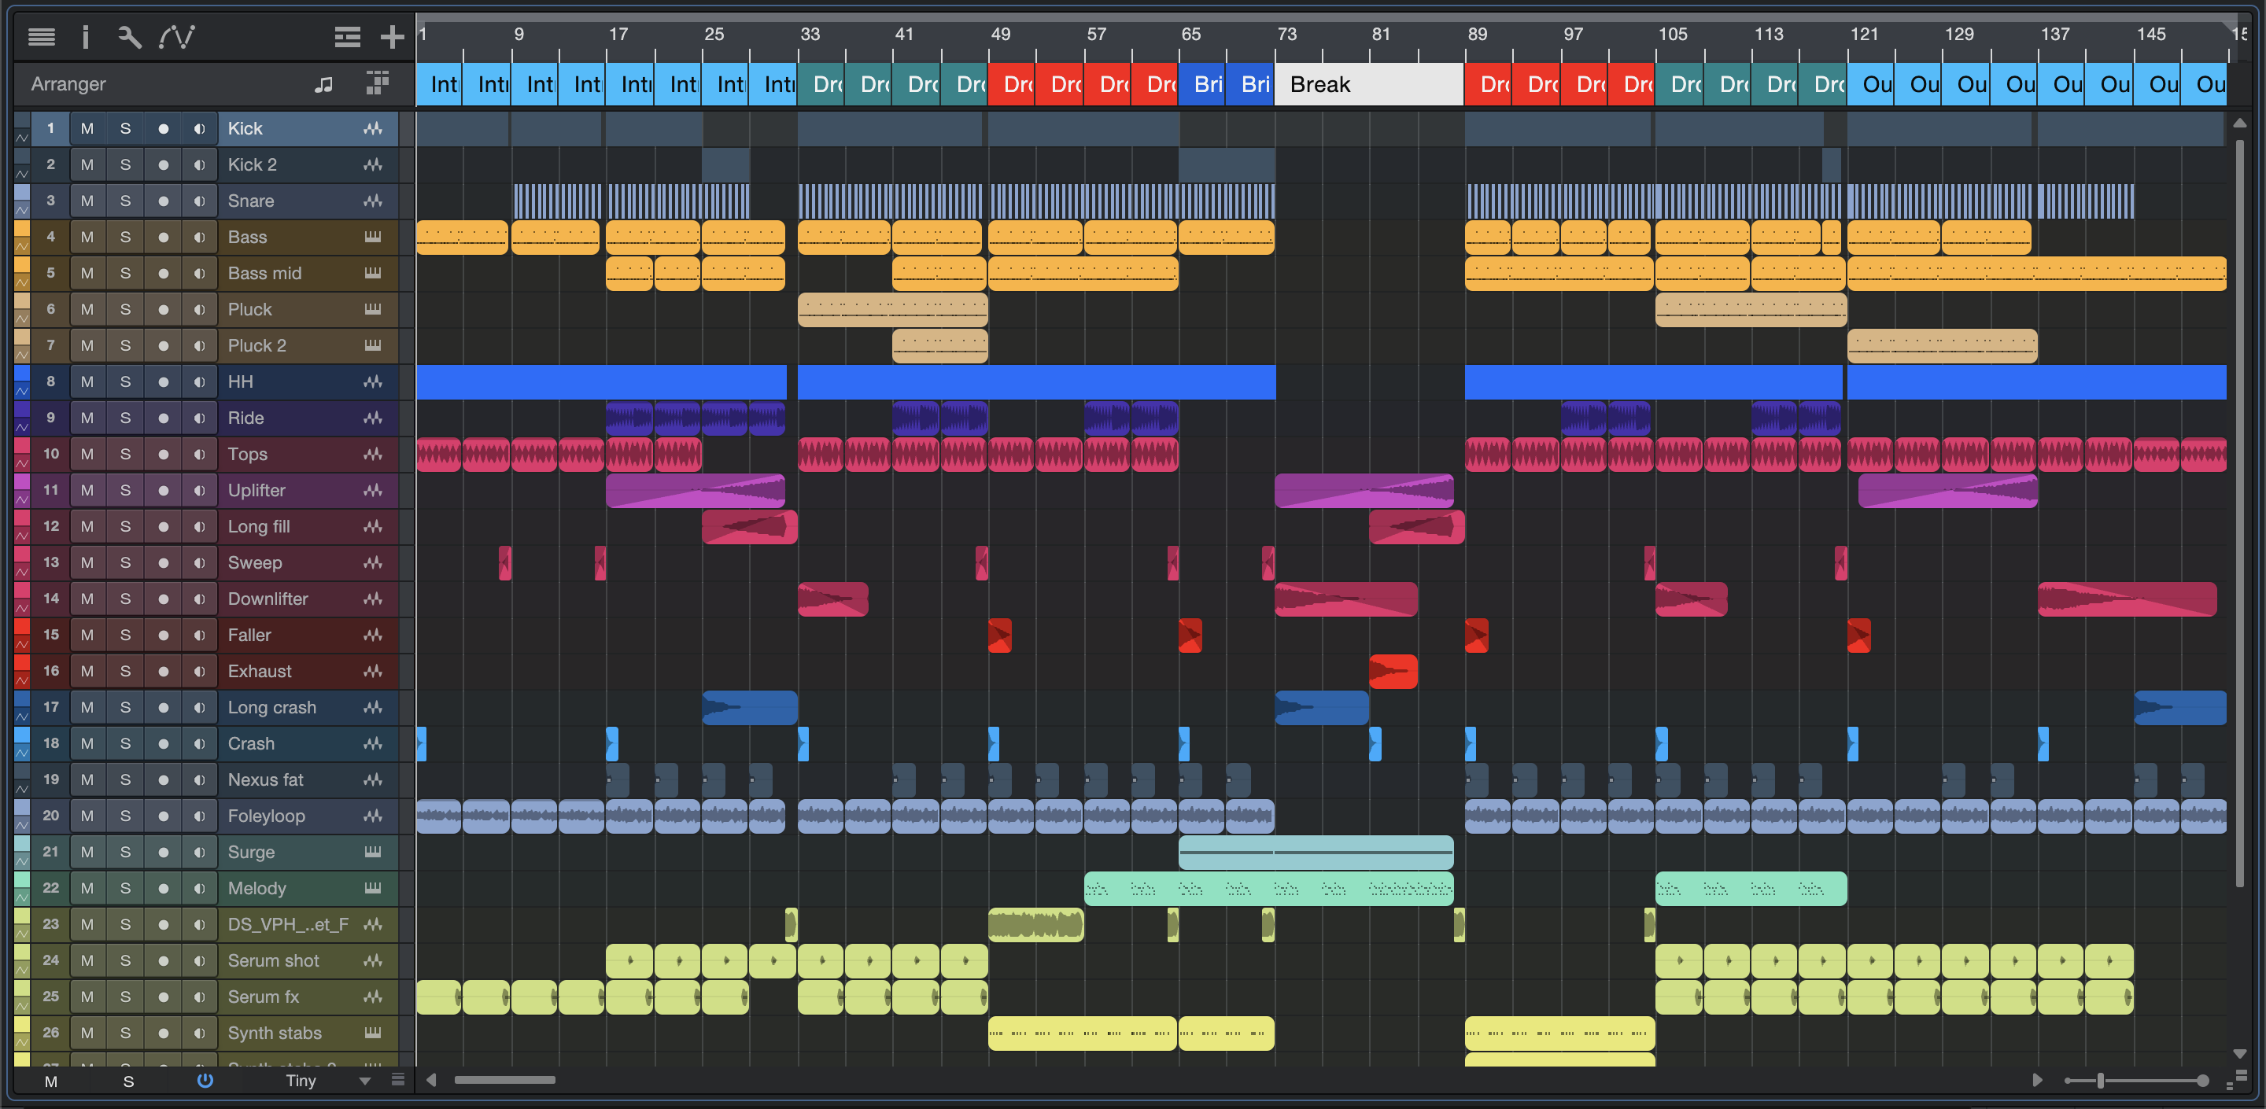Image resolution: width=2266 pixels, height=1109 pixels.
Task: Expand automation lane on Kick track
Action: click(22, 138)
